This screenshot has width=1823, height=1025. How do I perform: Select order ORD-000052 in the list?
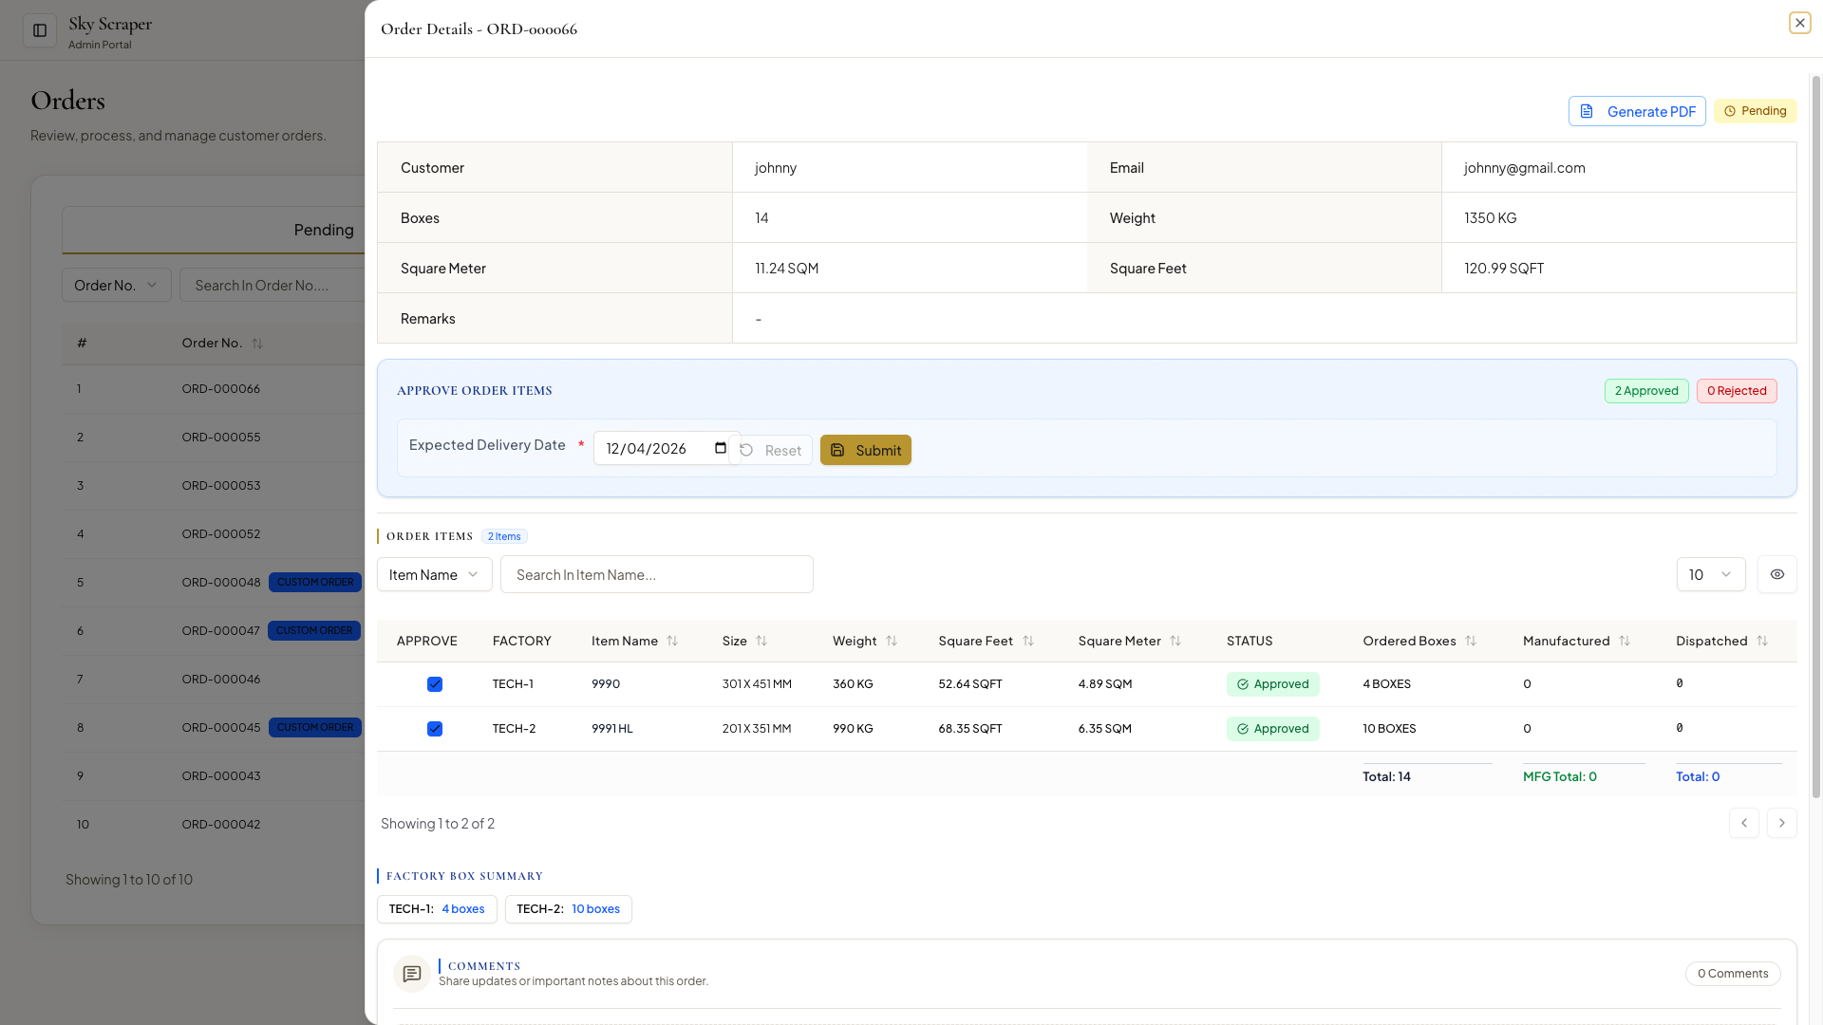click(x=221, y=534)
